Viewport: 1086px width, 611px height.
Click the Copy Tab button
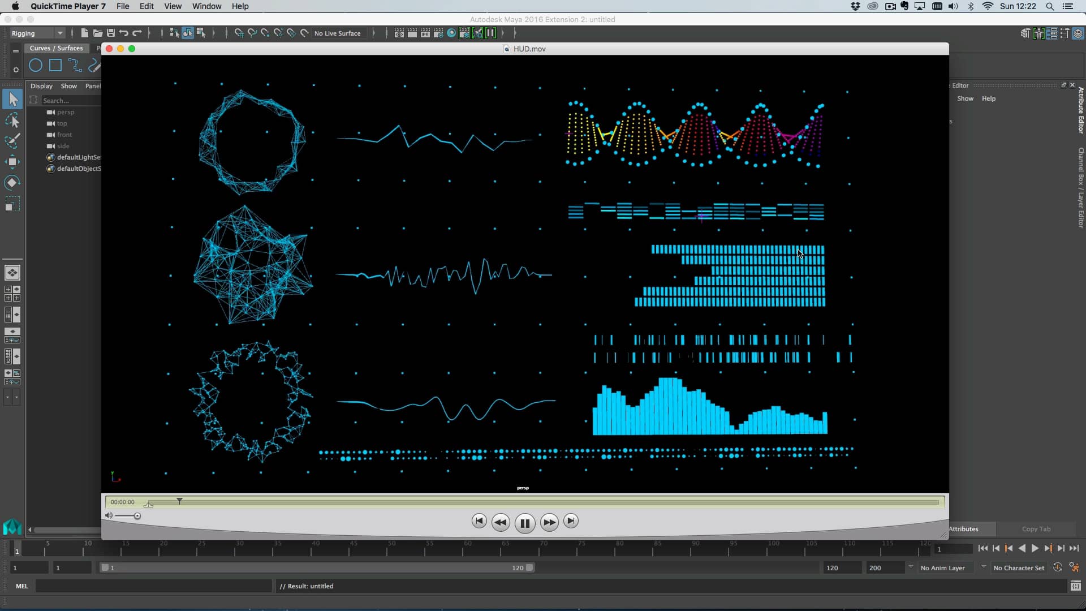(1036, 529)
